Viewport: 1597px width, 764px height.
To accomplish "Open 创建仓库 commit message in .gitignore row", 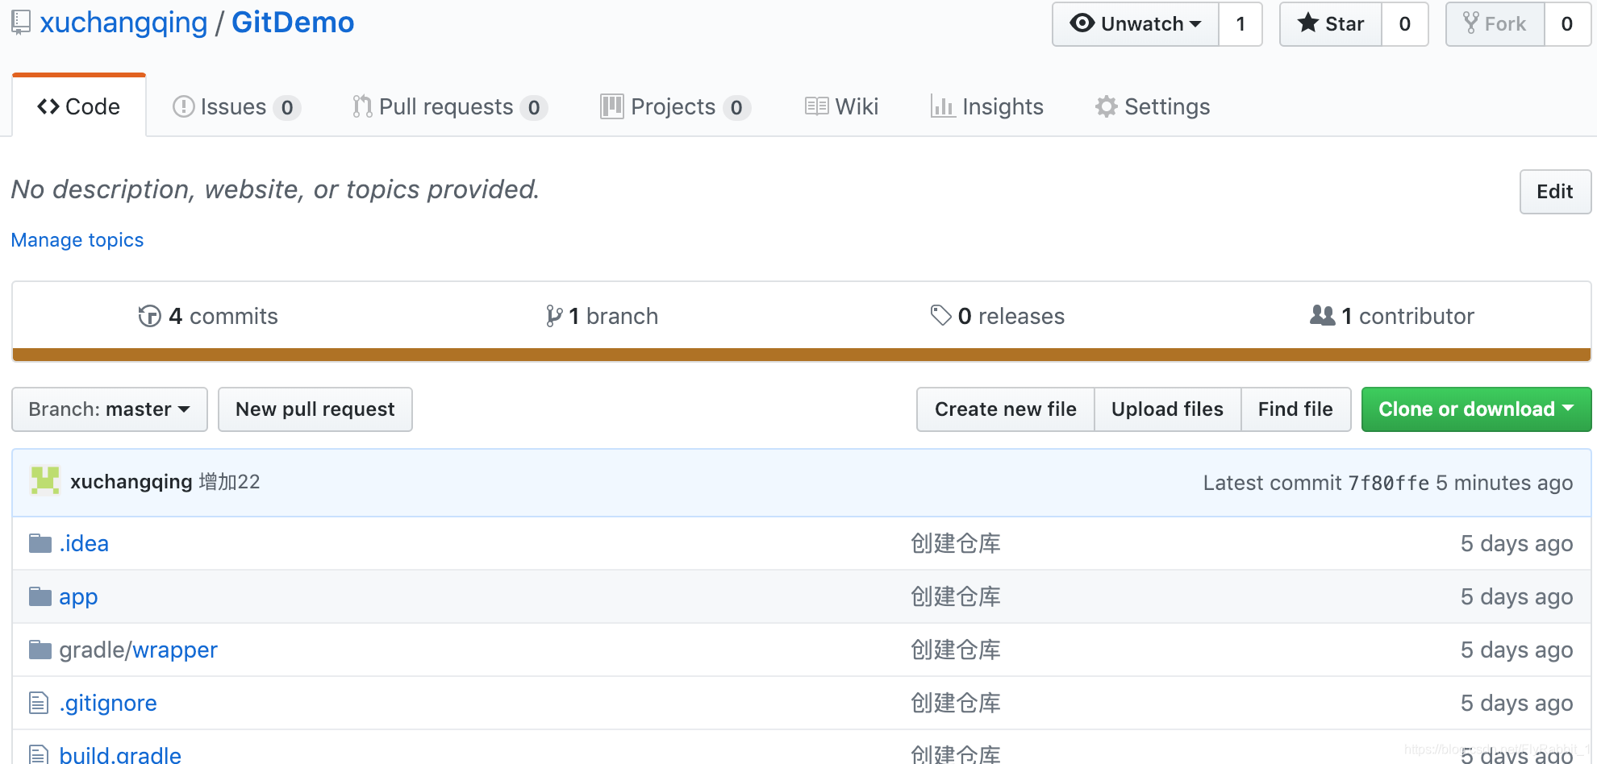I will click(x=956, y=703).
